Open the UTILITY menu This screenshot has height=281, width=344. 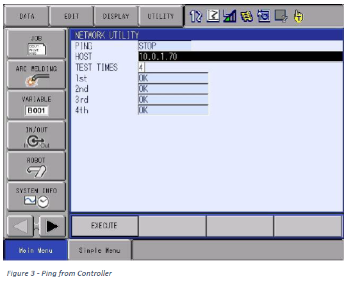tap(161, 16)
